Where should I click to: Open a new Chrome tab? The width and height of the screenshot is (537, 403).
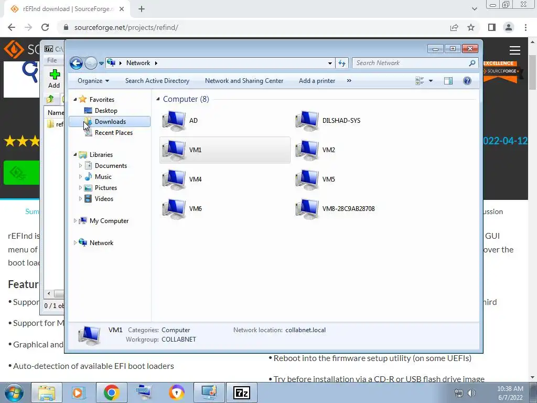coord(142,9)
